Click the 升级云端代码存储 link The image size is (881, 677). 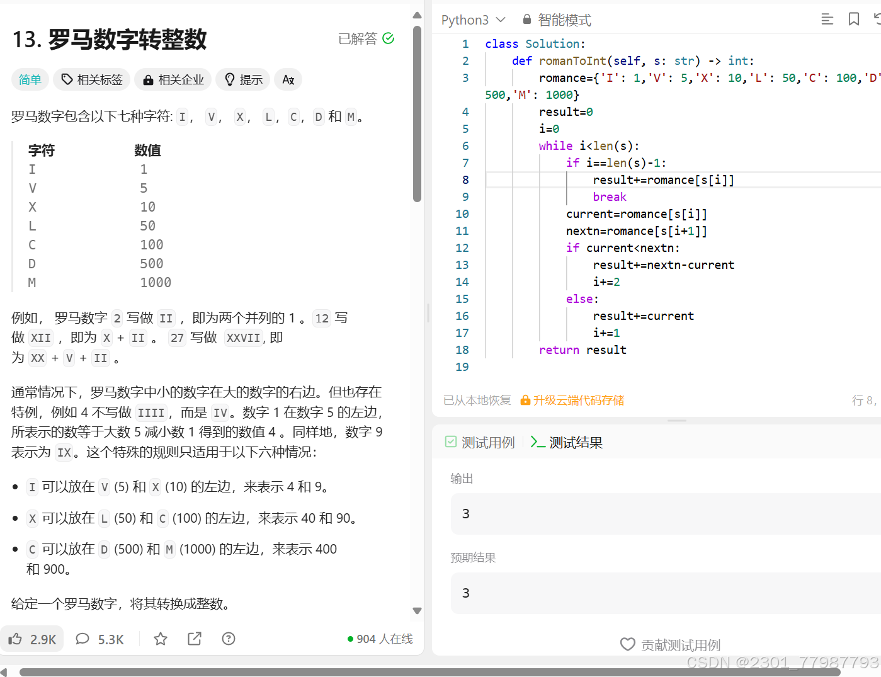pyautogui.click(x=579, y=400)
